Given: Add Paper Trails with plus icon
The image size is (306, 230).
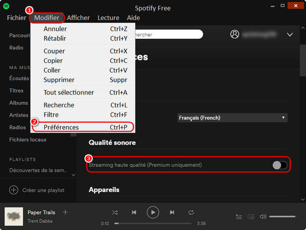Looking at the screenshot, I should (x=65, y=212).
